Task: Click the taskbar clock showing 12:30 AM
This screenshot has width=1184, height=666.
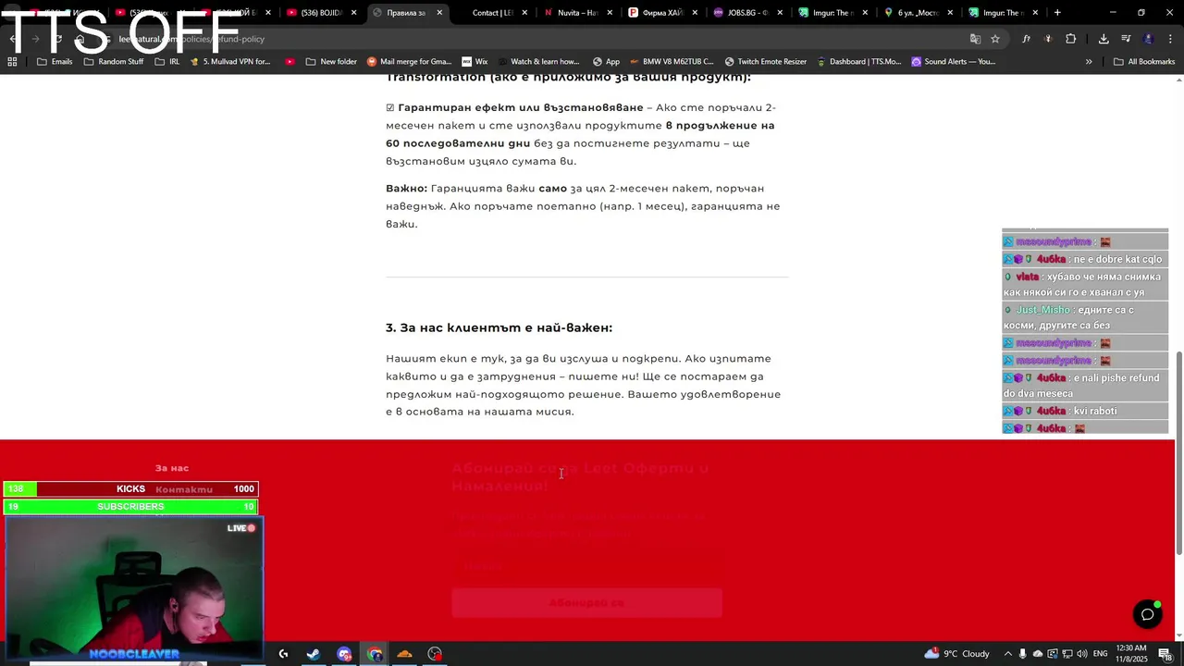Action: pos(1132,654)
